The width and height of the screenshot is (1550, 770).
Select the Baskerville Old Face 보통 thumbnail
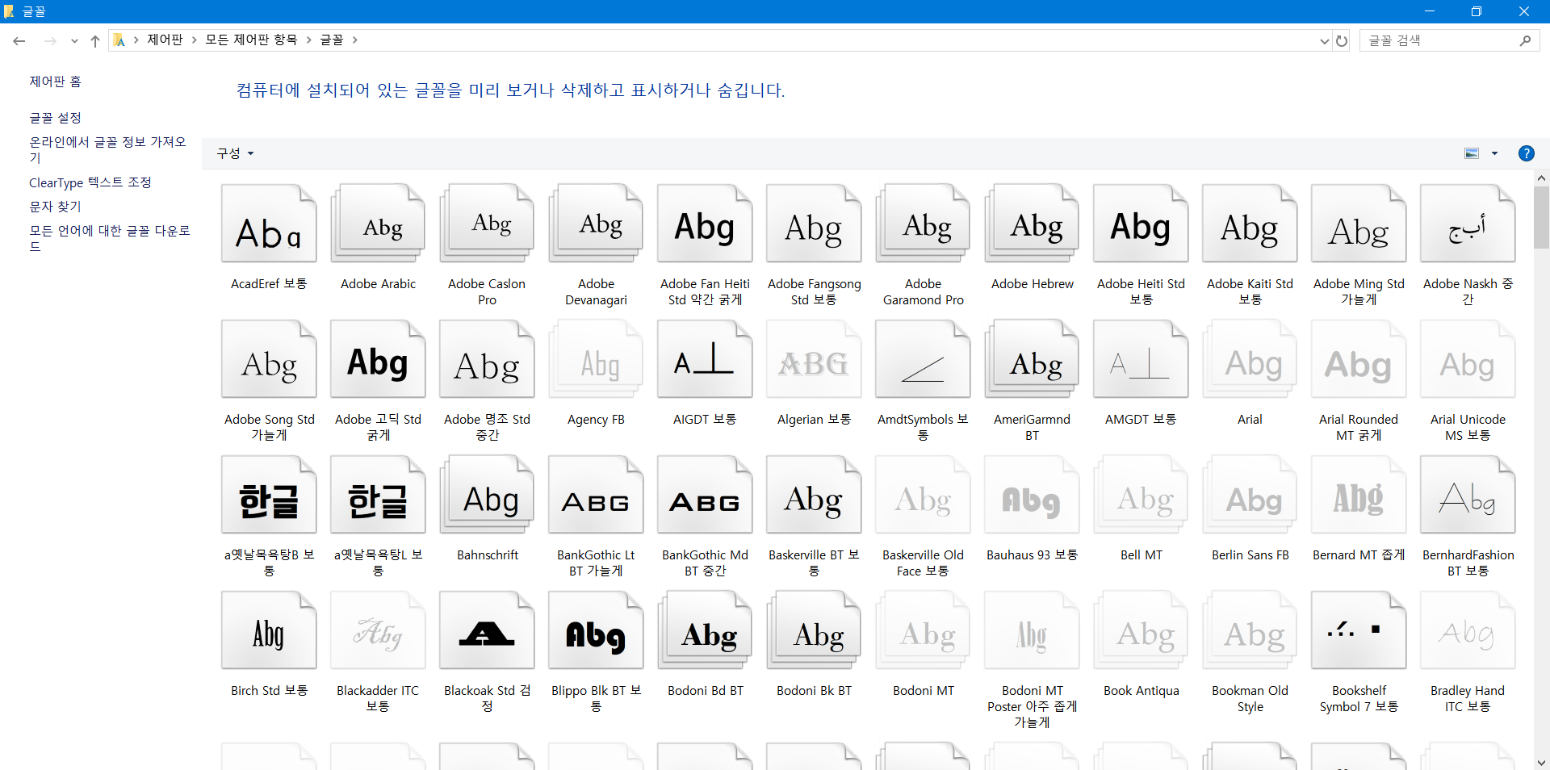click(x=923, y=495)
